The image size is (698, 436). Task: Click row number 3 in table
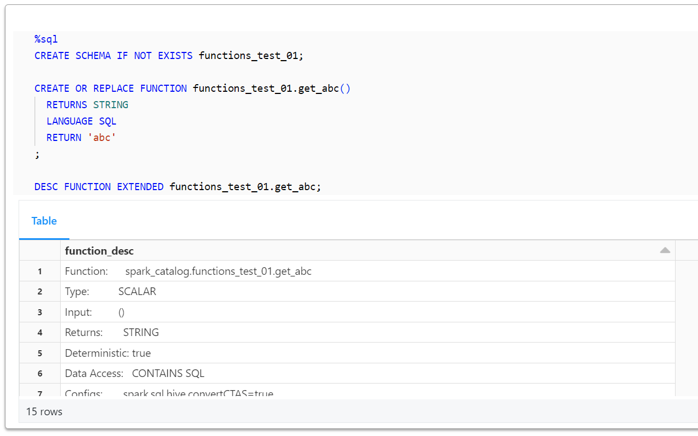[40, 312]
